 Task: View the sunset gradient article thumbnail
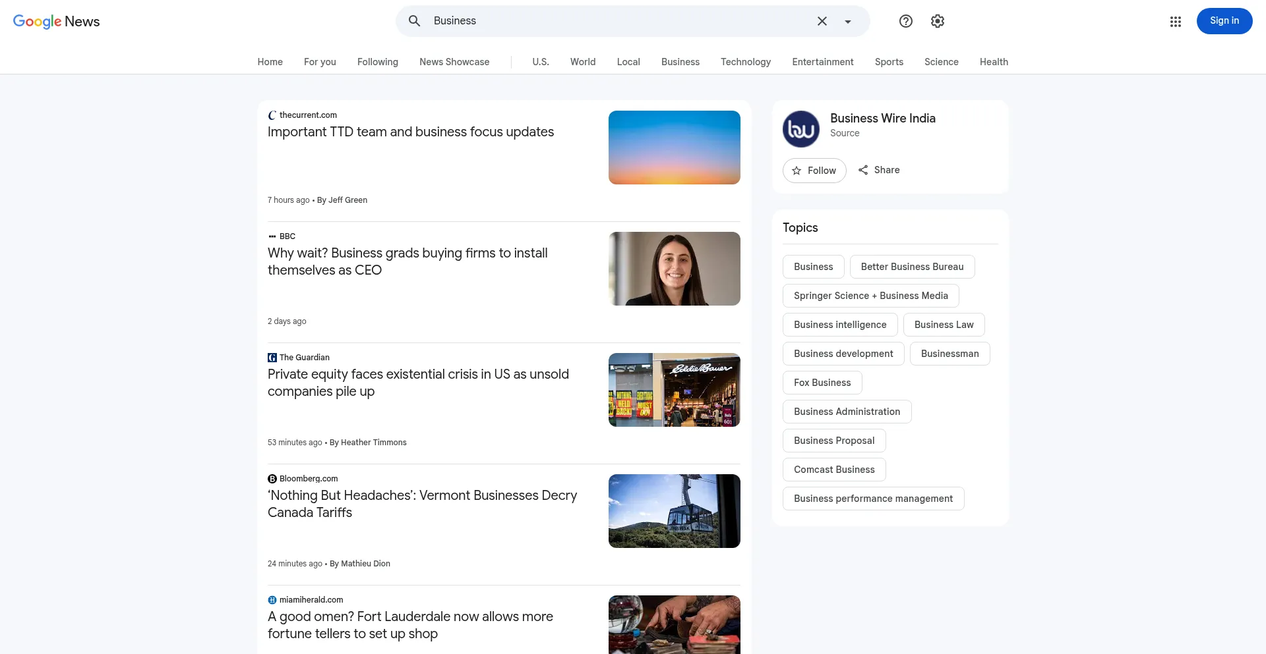[675, 148]
